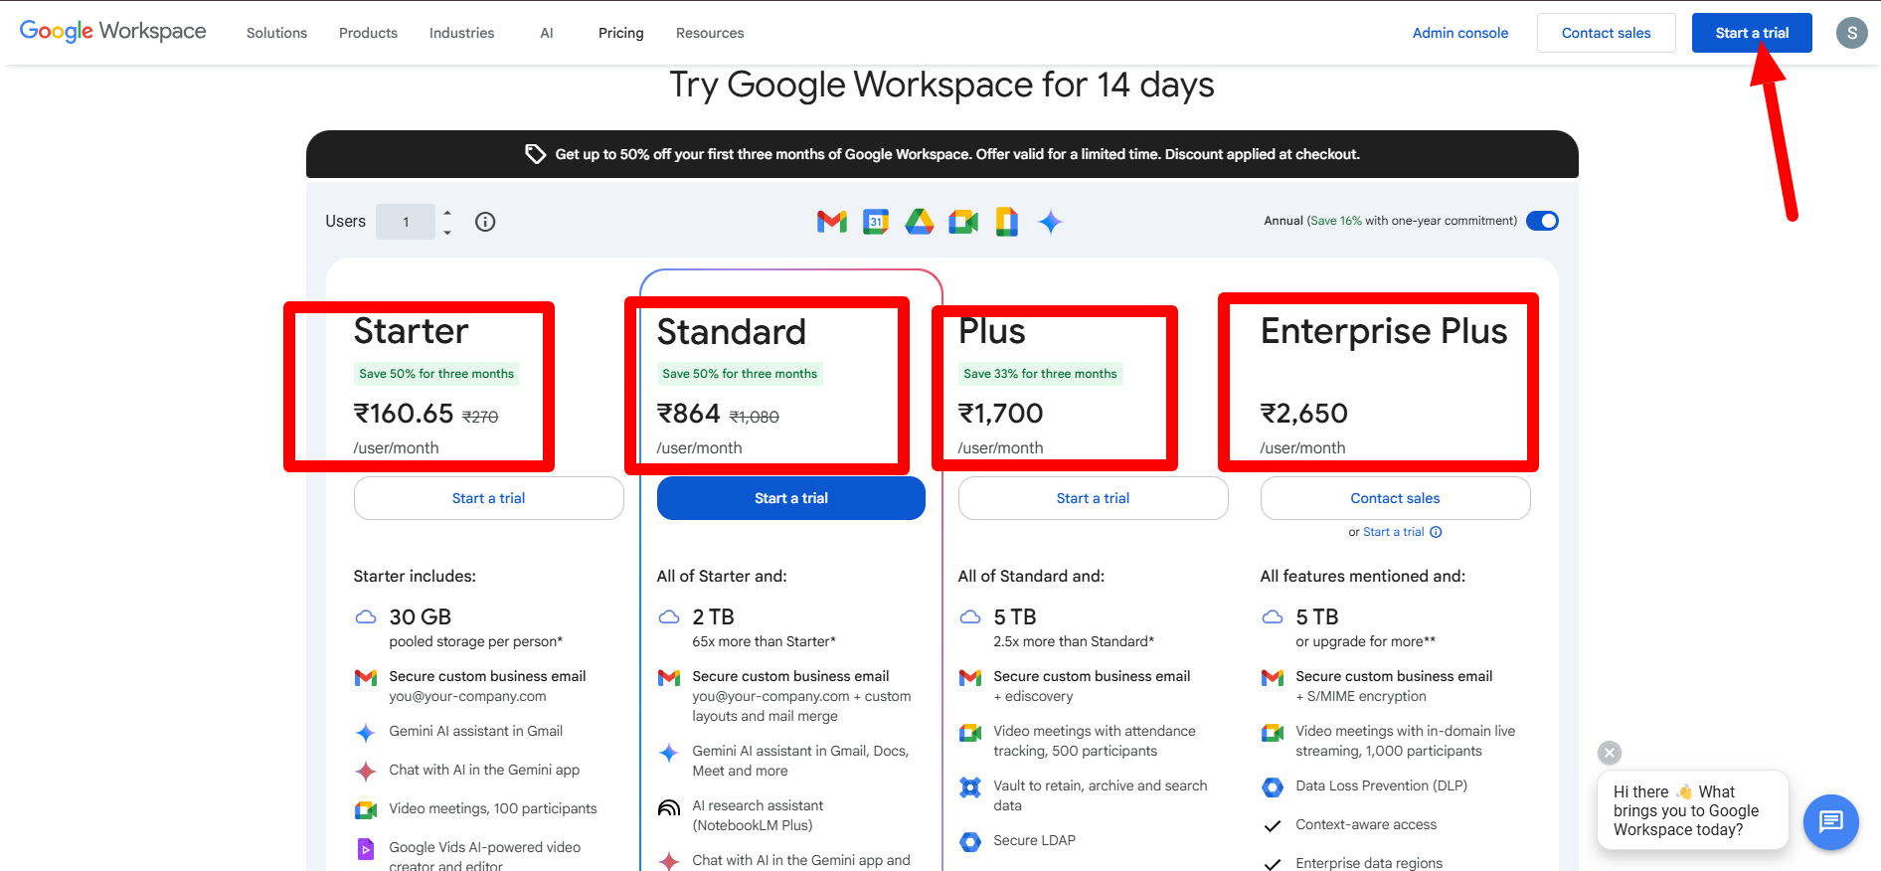This screenshot has height=871, width=1881.
Task: Click Google Vids icon in Starter list
Action: coord(366,849)
